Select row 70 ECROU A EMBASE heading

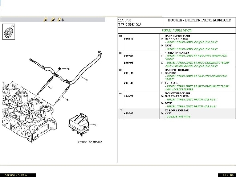(177, 110)
